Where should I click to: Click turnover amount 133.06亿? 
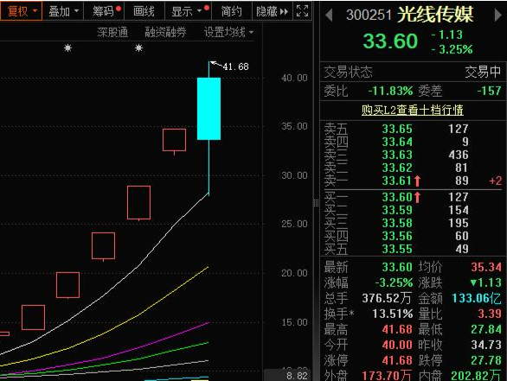(476, 298)
